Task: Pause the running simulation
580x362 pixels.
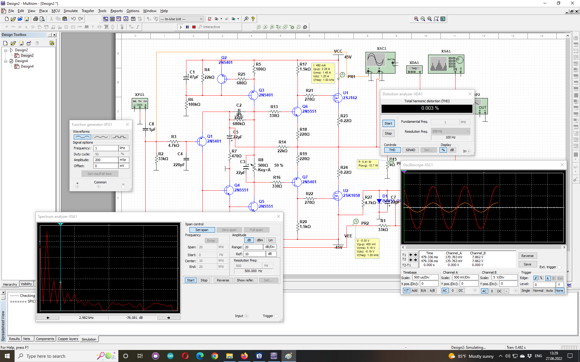Action: [187, 27]
